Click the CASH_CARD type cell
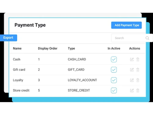The image size is (153, 115). pyautogui.click(x=77, y=59)
